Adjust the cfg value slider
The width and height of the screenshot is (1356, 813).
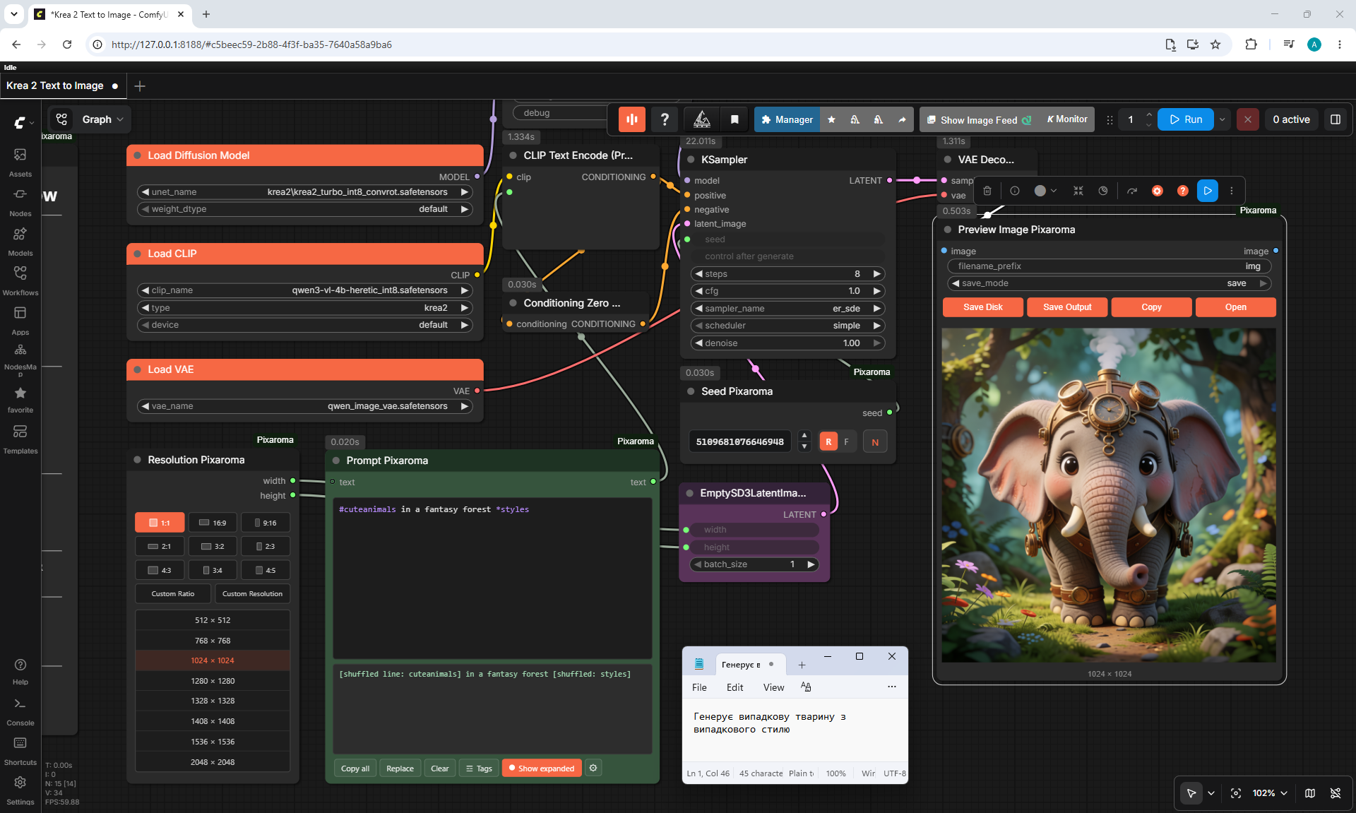coord(787,291)
